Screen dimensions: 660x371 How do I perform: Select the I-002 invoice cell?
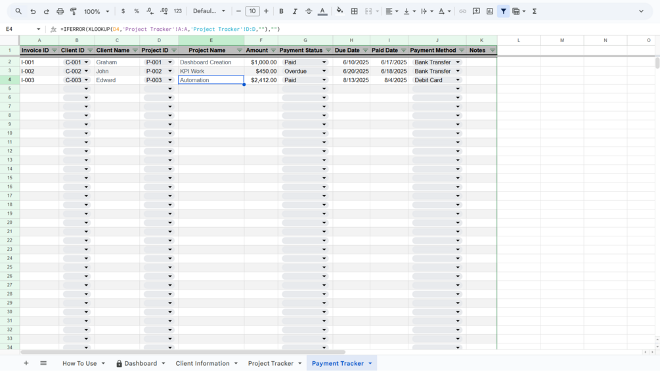[39, 71]
